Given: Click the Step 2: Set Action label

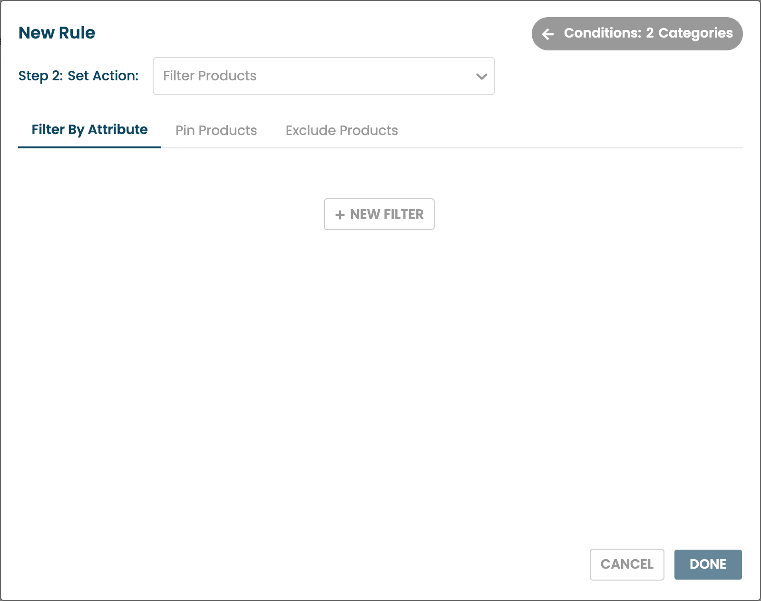Looking at the screenshot, I should pos(78,76).
